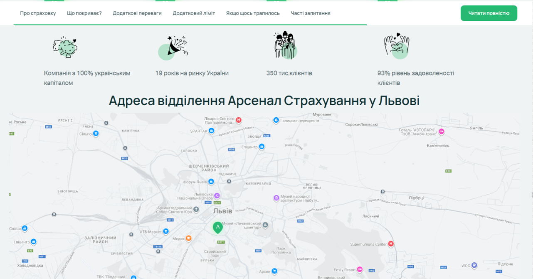
Task: Click the 'Читати повністю' green button
Action: coord(489,13)
